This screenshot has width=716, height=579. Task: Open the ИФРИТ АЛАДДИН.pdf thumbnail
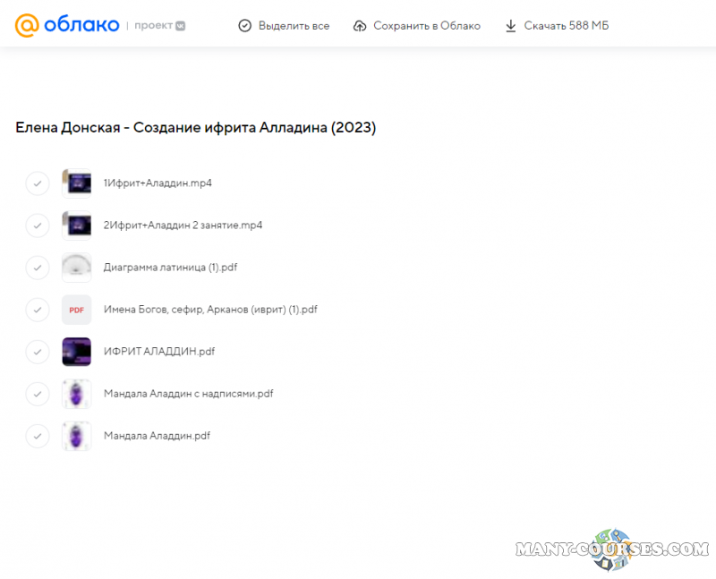click(77, 352)
